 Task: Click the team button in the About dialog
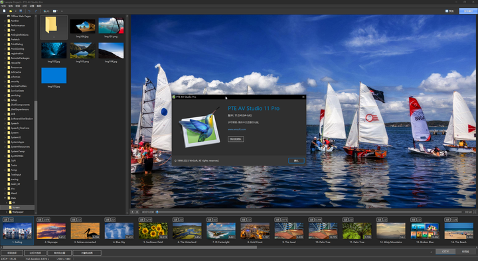236,139
